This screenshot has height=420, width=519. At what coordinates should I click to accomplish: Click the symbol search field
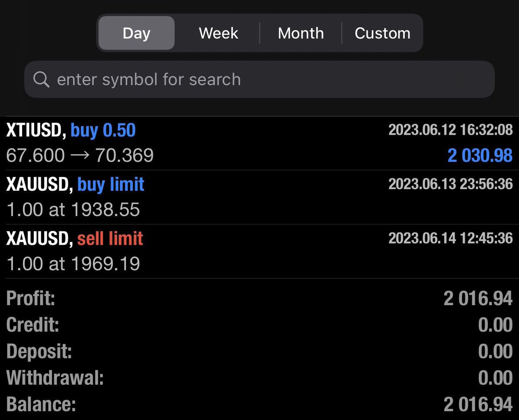click(259, 79)
